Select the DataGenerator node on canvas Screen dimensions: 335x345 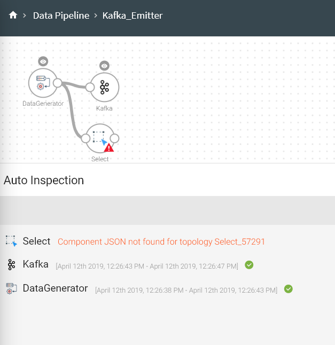[42, 83]
